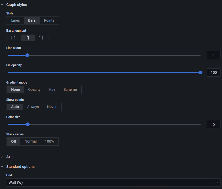222x189 pixels.
Task: Choose Hue gradient mode
Action: (52, 90)
